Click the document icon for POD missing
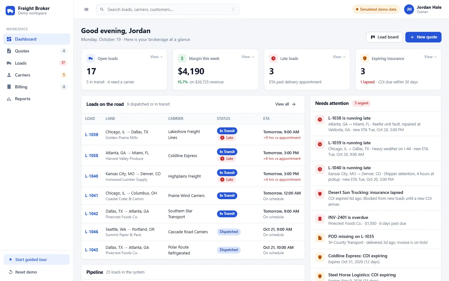The height and width of the screenshot is (281, 449). click(x=320, y=238)
